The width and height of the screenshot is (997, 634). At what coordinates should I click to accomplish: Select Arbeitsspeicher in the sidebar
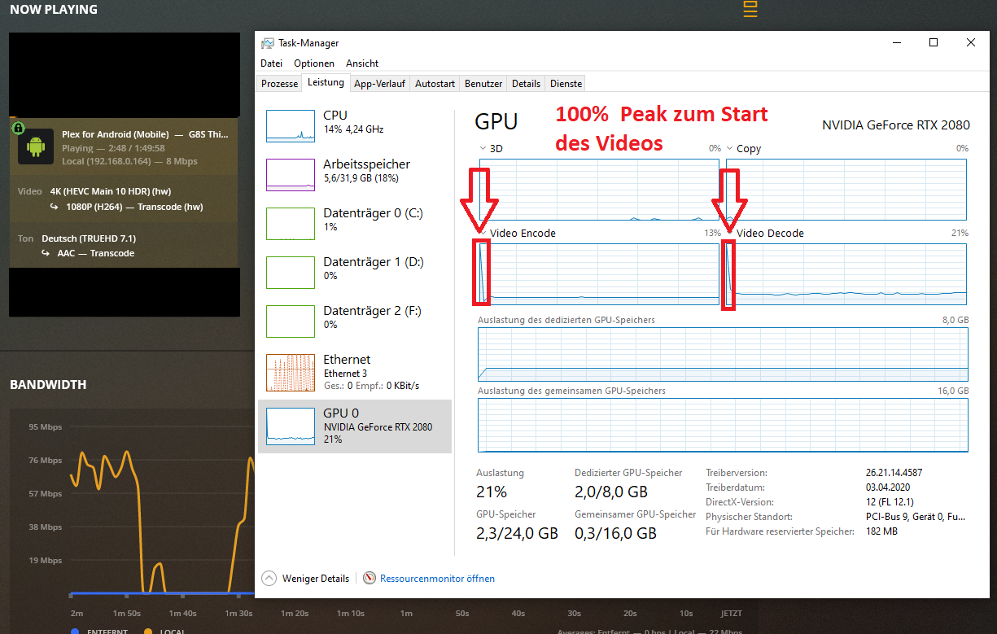[x=355, y=175]
